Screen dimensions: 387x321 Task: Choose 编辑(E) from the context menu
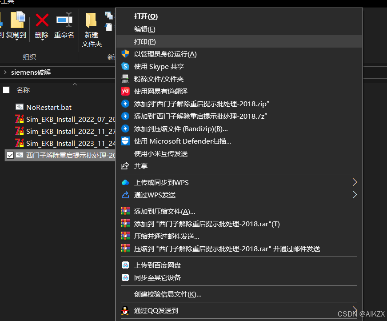(x=239, y=29)
